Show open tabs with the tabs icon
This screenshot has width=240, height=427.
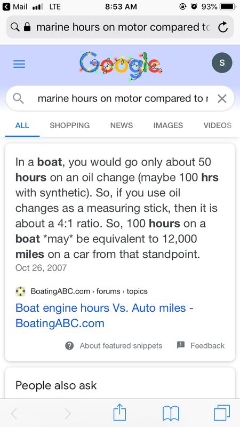[x=222, y=413]
